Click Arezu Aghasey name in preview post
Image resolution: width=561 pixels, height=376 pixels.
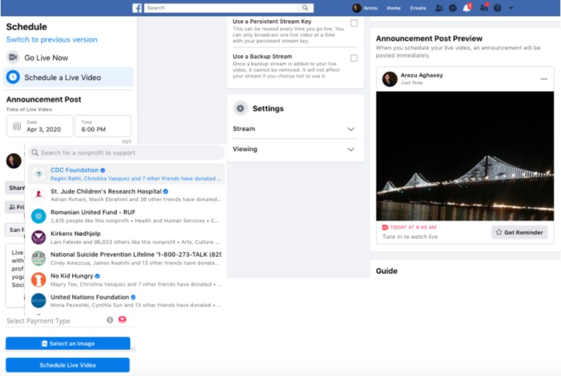422,75
